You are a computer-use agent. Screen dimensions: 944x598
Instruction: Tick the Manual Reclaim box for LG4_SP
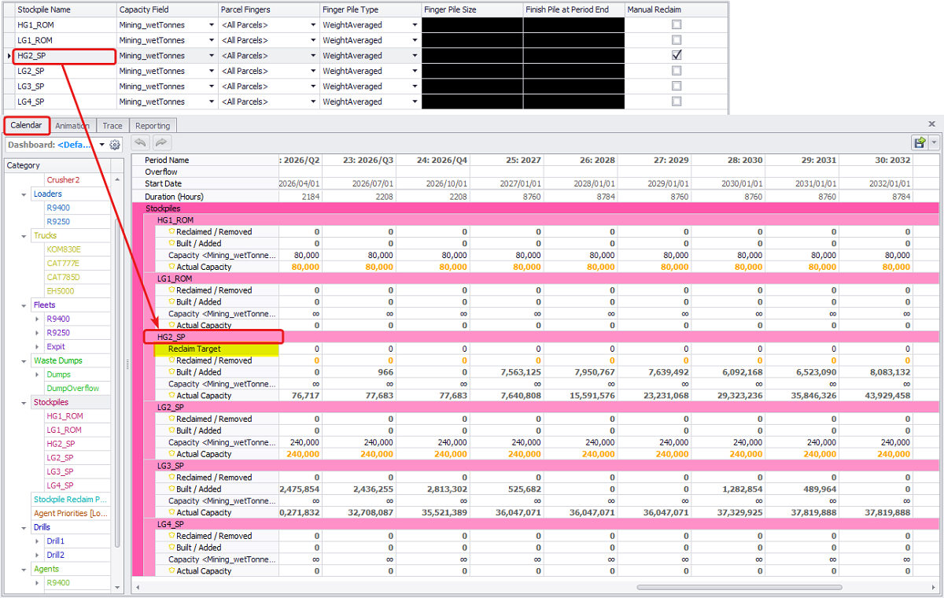click(677, 102)
